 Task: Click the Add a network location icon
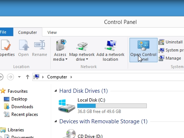click(x=110, y=45)
